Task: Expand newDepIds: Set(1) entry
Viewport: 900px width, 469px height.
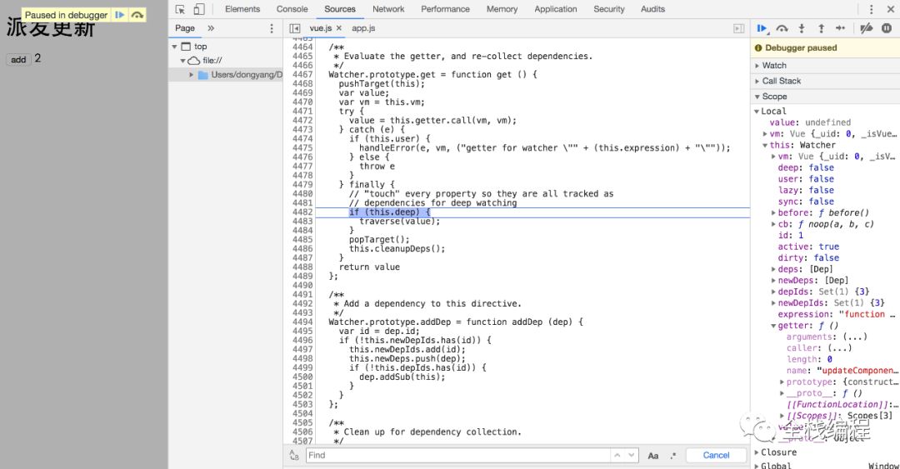Action: [773, 303]
